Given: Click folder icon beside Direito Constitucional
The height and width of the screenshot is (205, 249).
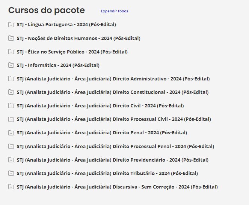Looking at the screenshot, I should [x=11, y=92].
